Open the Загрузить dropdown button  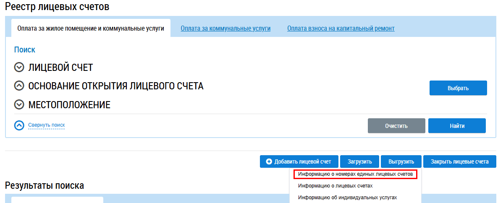click(359, 161)
